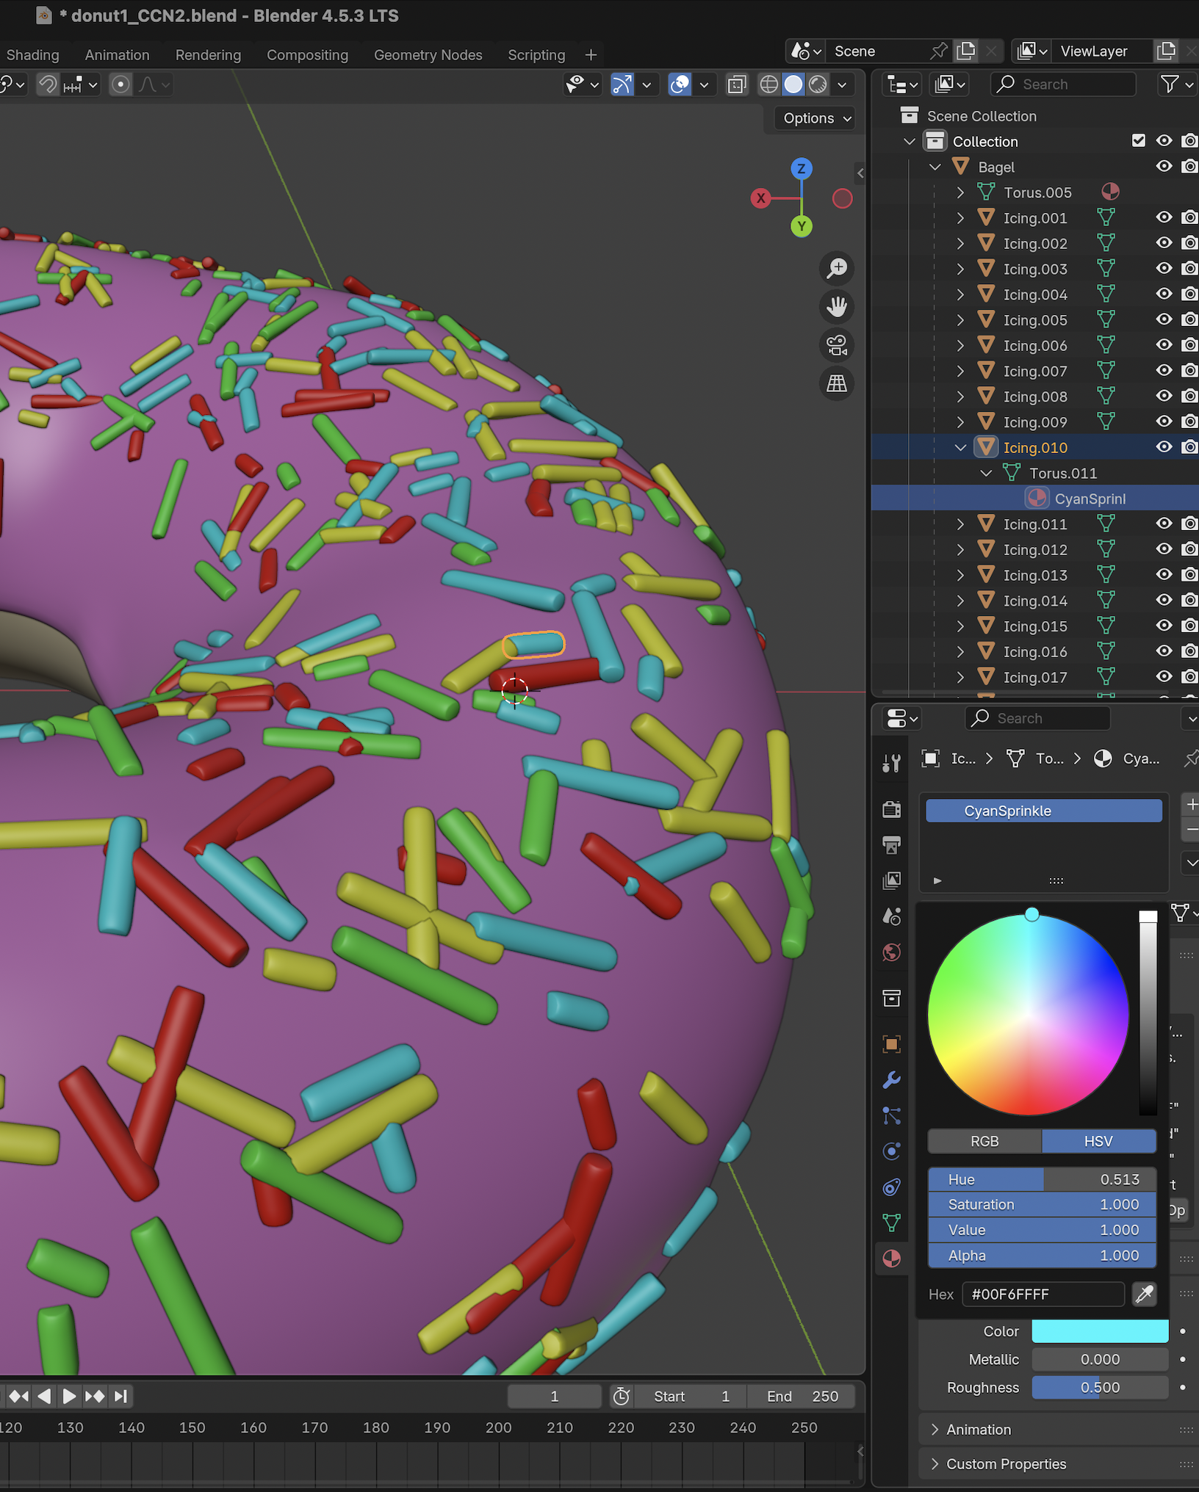1199x1492 pixels.
Task: Collapse the Bagel collection
Action: tap(936, 167)
